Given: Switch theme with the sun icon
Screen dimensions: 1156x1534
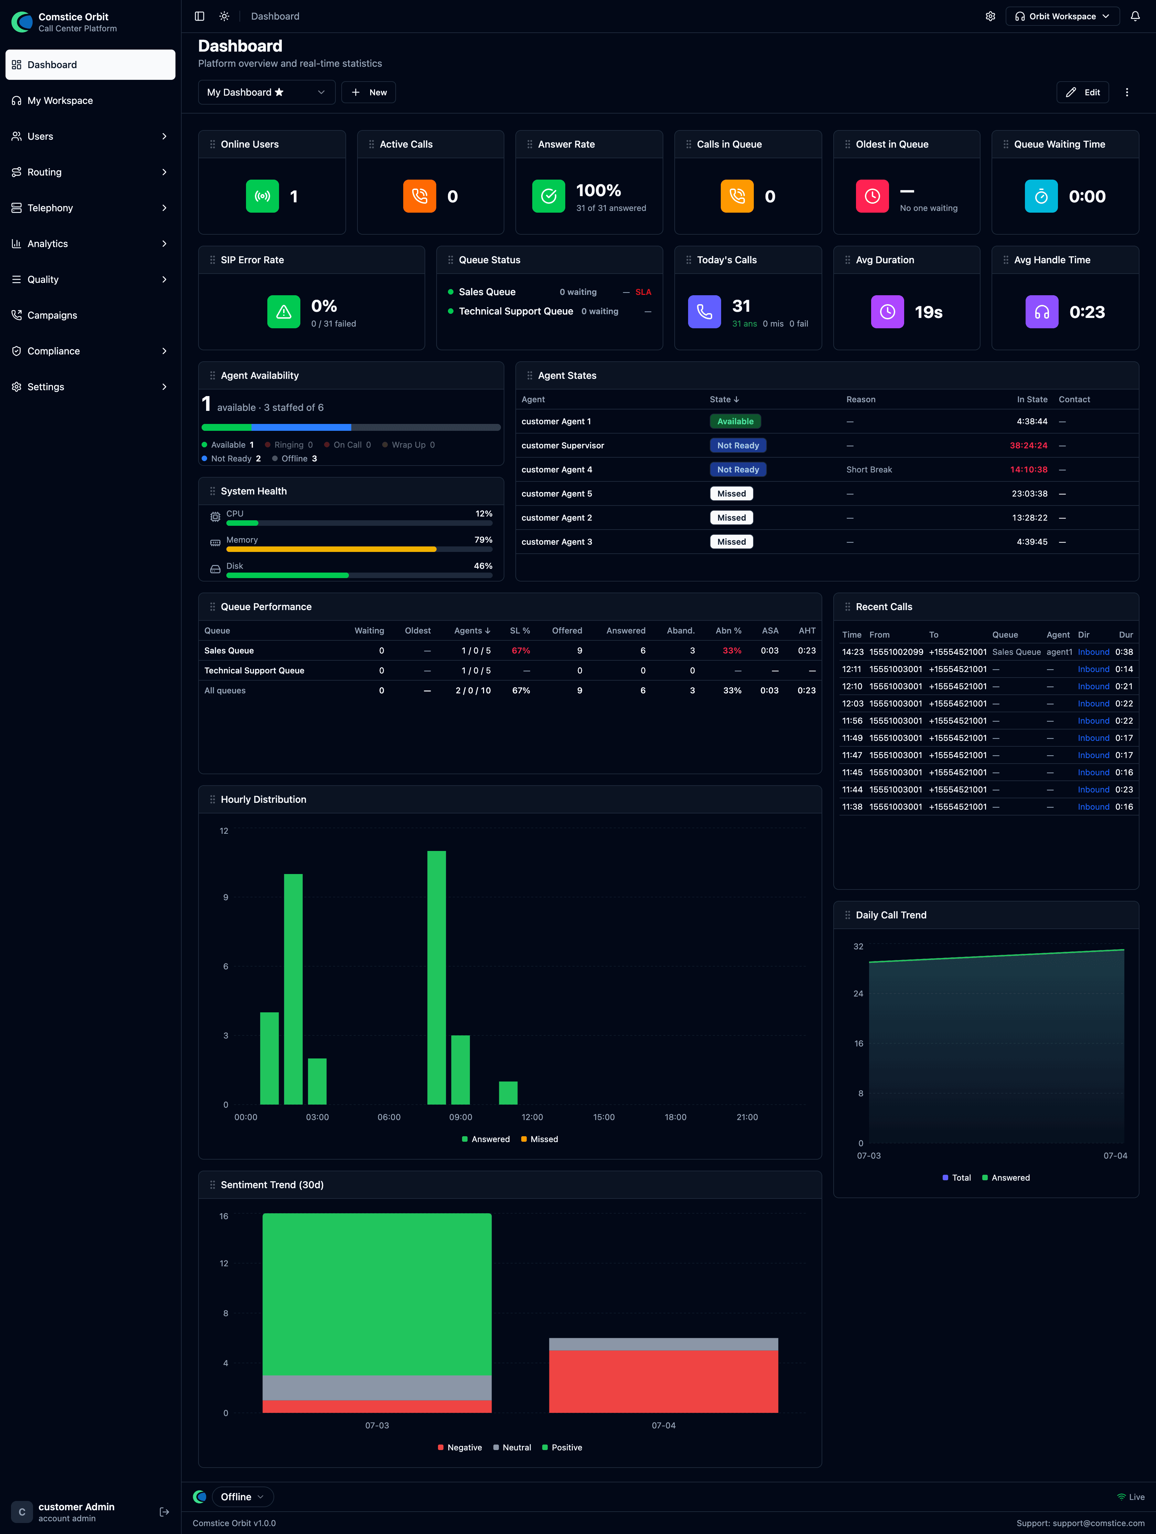Looking at the screenshot, I should pyautogui.click(x=224, y=16).
